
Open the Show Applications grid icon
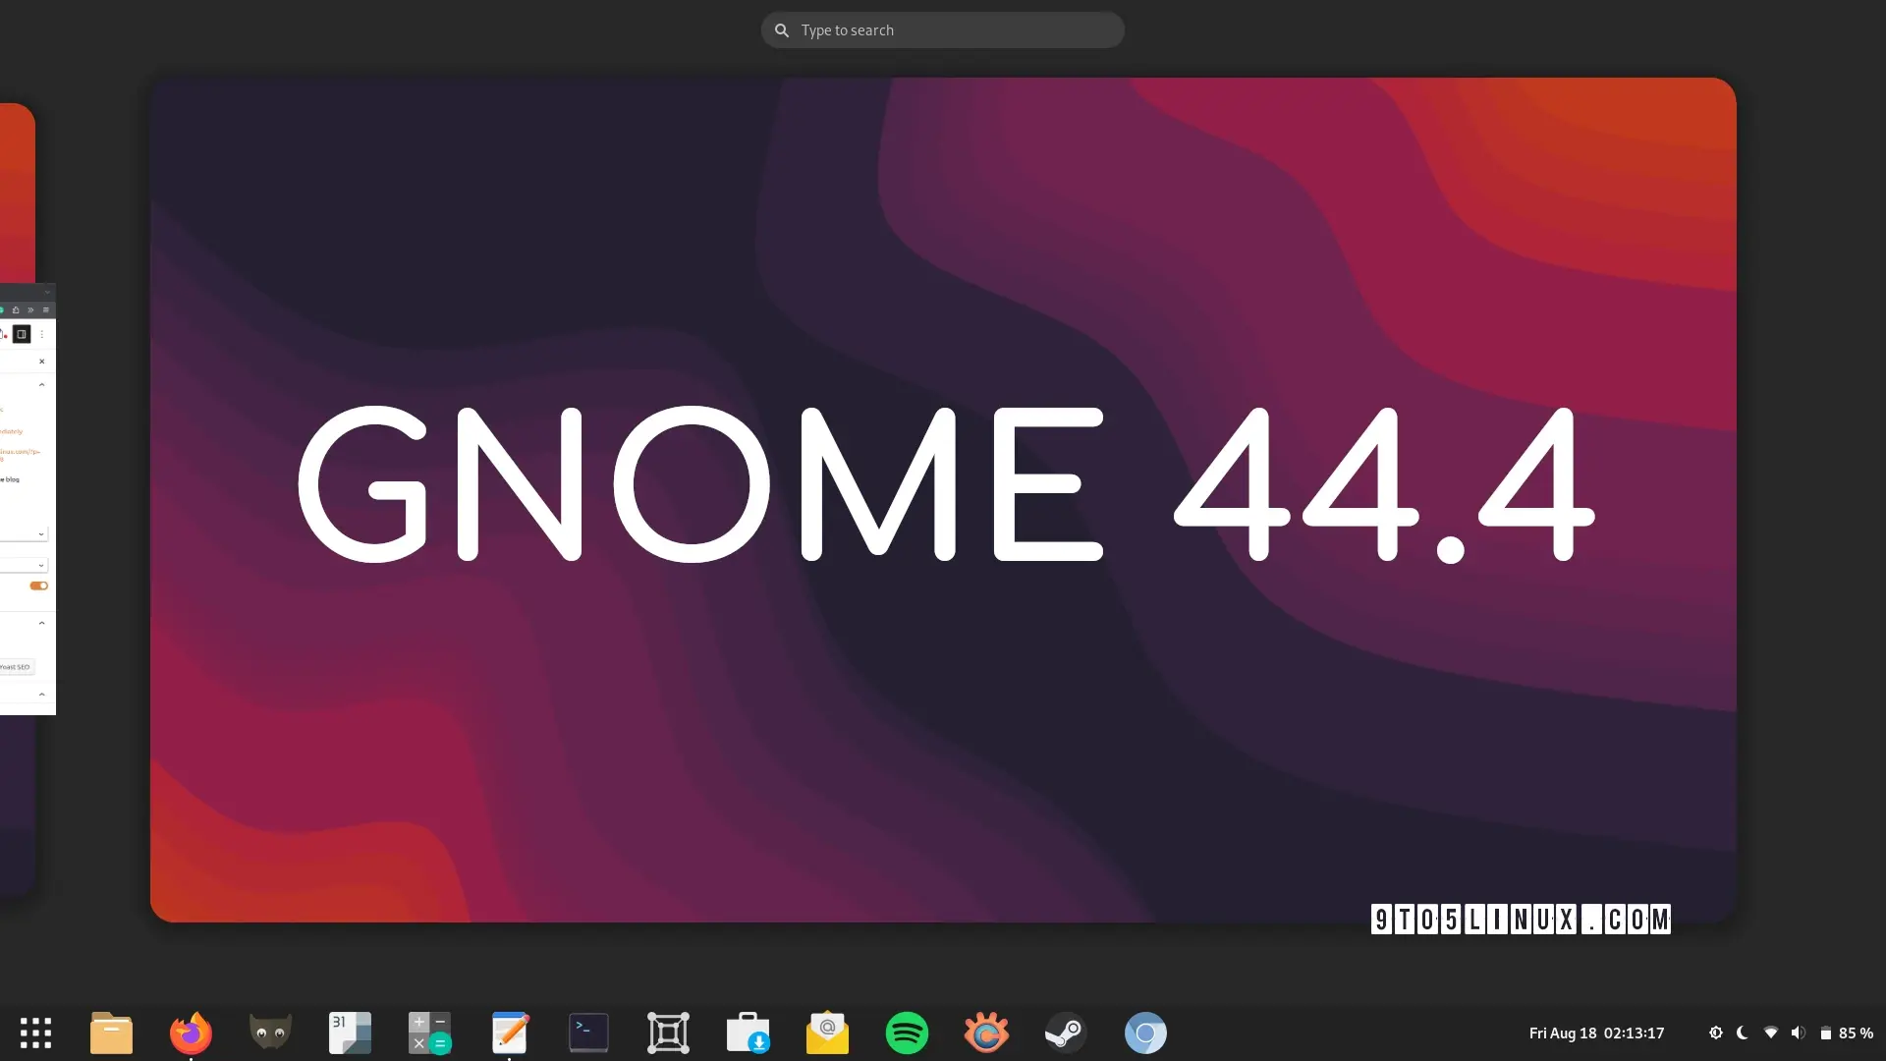(35, 1033)
